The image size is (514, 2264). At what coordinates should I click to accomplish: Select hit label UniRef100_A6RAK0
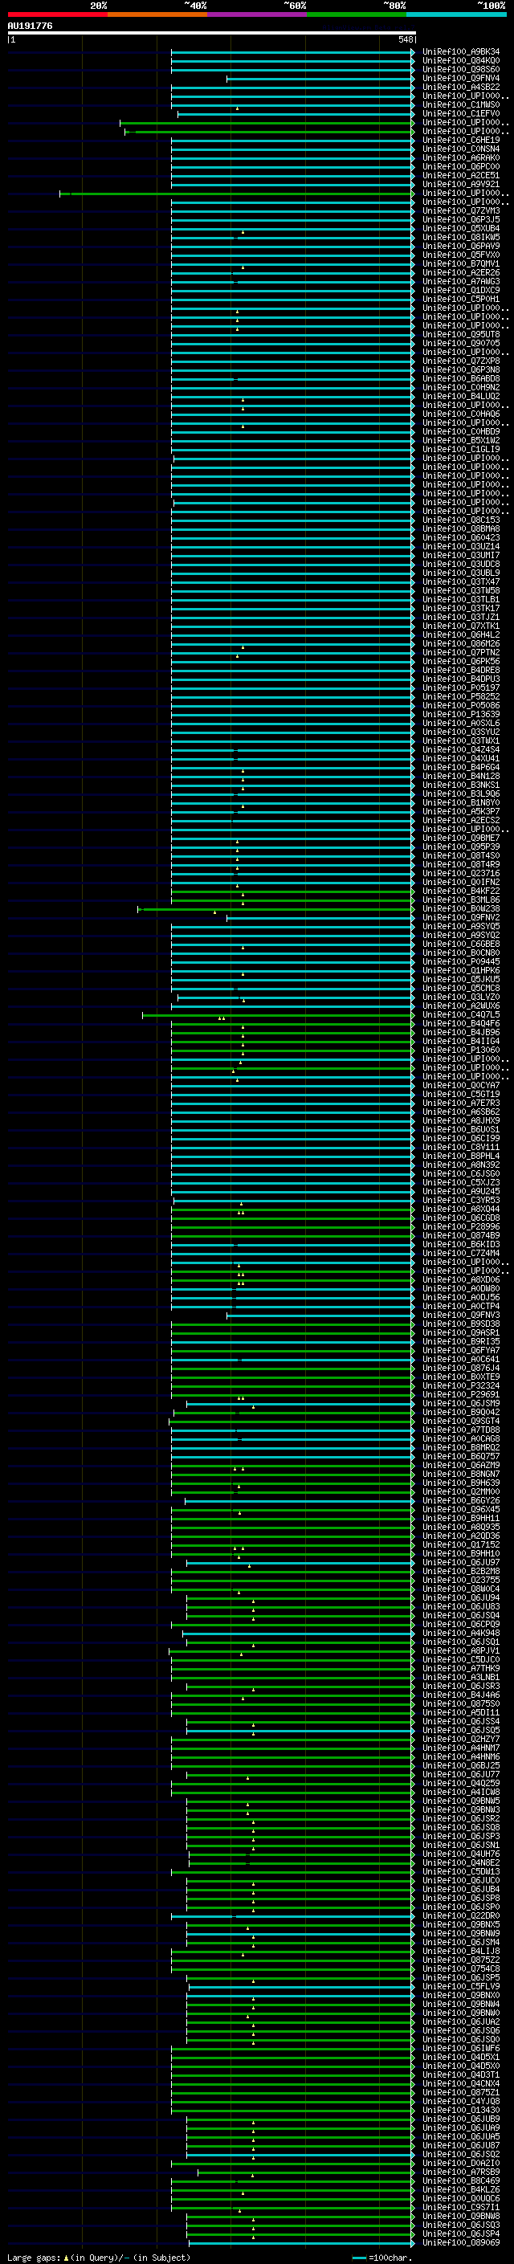[x=461, y=157]
